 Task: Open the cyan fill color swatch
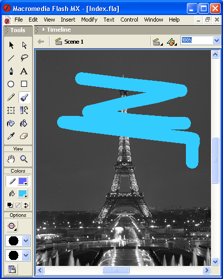(x=23, y=194)
